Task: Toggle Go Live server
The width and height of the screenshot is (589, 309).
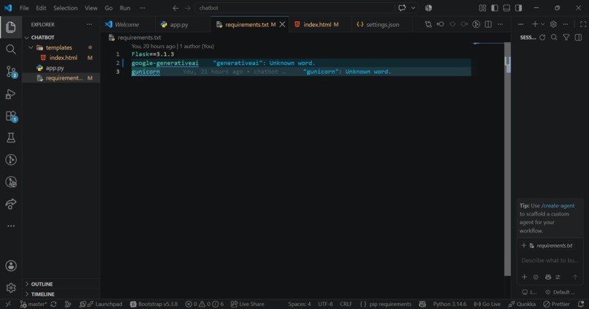Action: pyautogui.click(x=487, y=304)
